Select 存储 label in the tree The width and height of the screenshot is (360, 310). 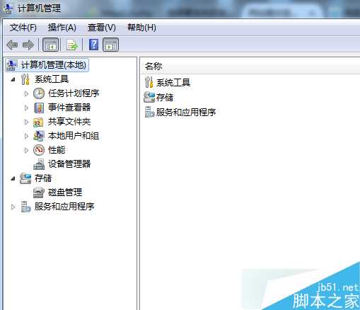point(43,178)
